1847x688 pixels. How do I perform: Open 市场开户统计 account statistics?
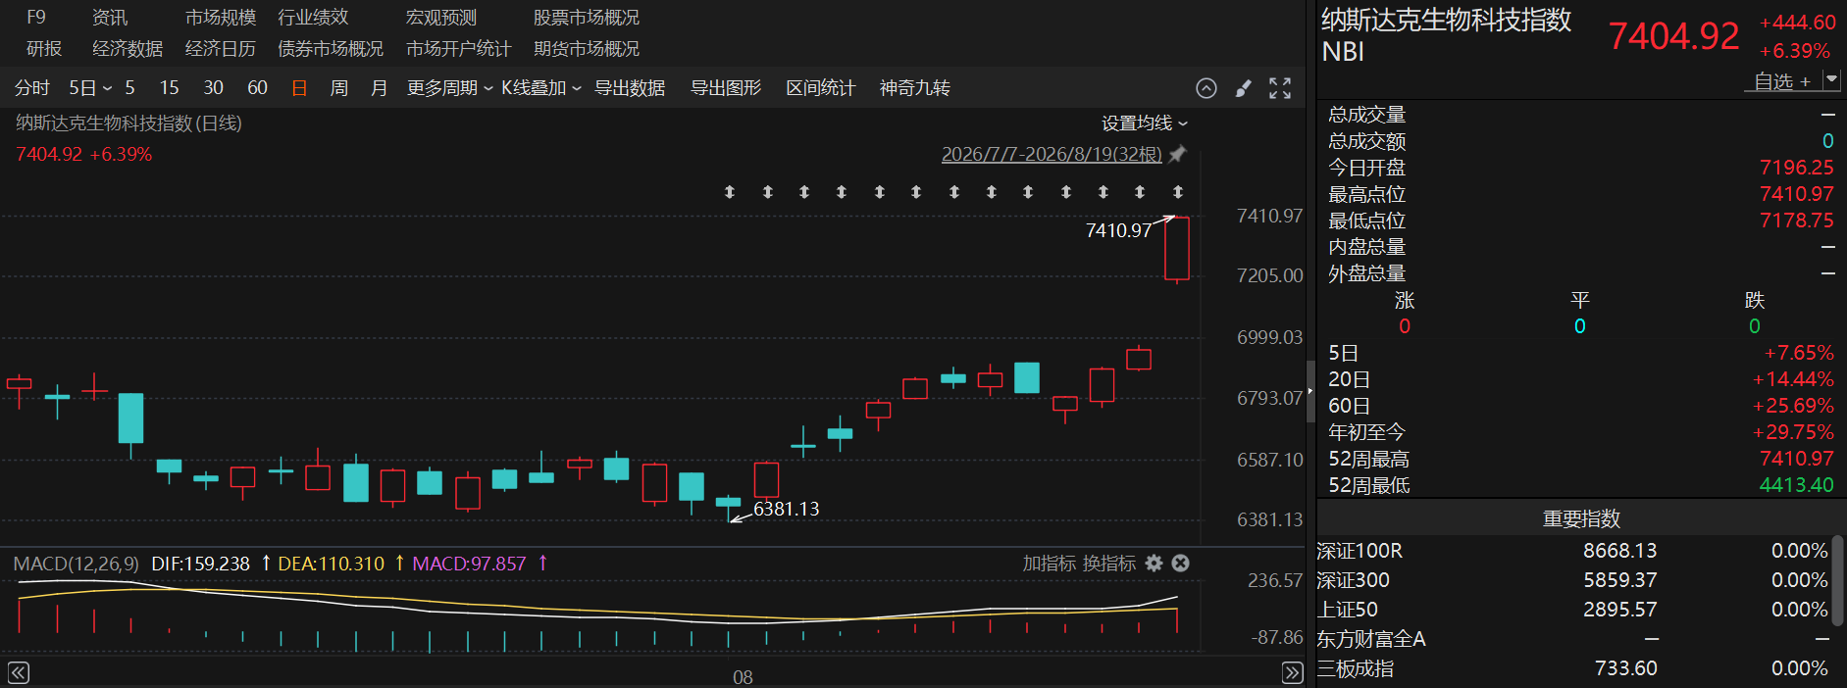pos(459,49)
